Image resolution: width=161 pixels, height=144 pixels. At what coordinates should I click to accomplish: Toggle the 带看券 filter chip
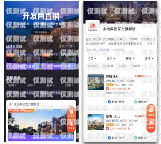click(x=136, y=66)
